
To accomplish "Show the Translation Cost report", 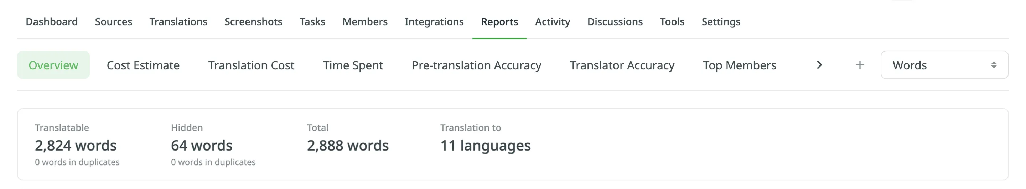I will pyautogui.click(x=251, y=65).
